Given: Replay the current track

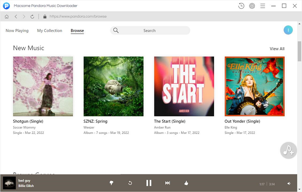Looking at the screenshot, I should 130,183.
